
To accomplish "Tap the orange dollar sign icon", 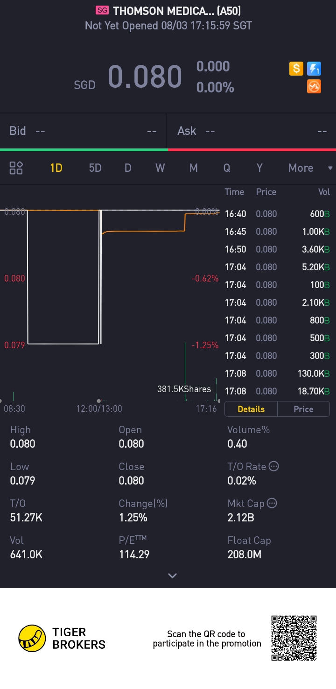I will (x=296, y=69).
